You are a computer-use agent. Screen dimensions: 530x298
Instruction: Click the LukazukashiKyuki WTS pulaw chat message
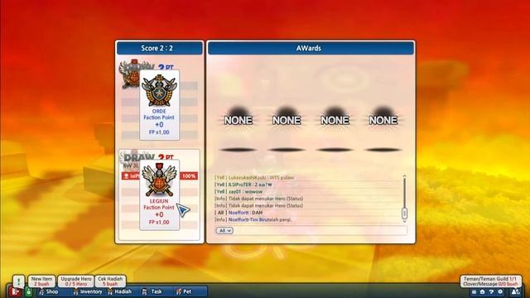coord(254,177)
